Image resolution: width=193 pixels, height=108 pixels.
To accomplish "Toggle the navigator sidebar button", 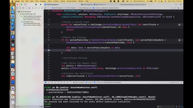I will (x=25, y=4).
